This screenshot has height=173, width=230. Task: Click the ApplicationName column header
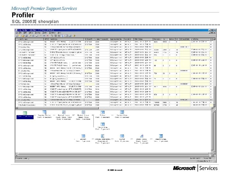click(x=117, y=39)
